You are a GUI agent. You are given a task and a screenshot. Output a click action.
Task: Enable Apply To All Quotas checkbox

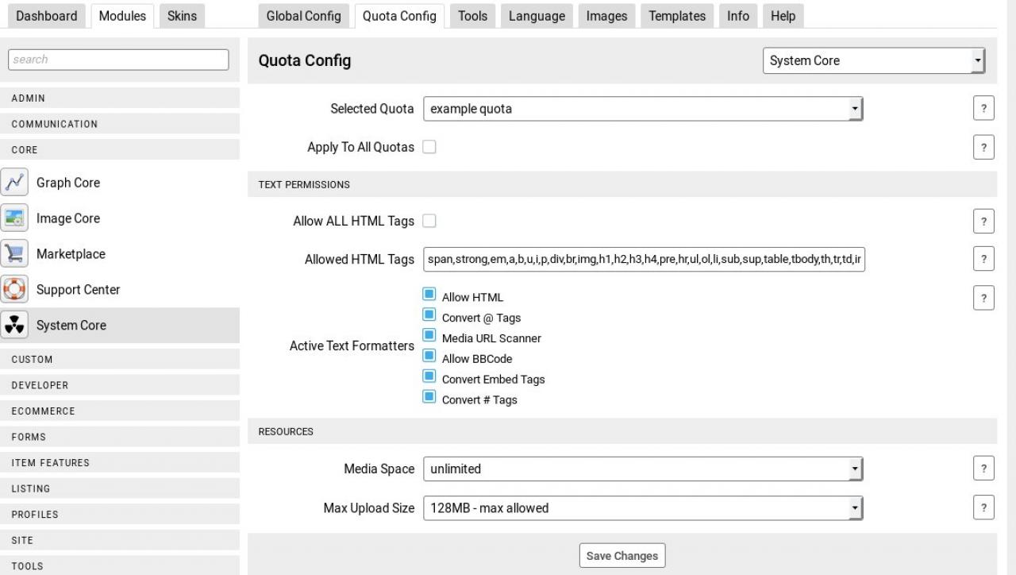[429, 147]
